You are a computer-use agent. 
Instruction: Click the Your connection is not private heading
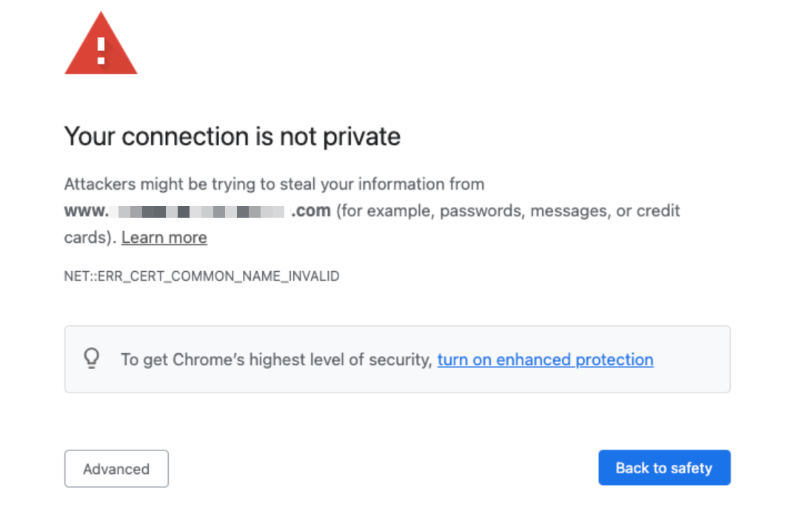coord(232,136)
